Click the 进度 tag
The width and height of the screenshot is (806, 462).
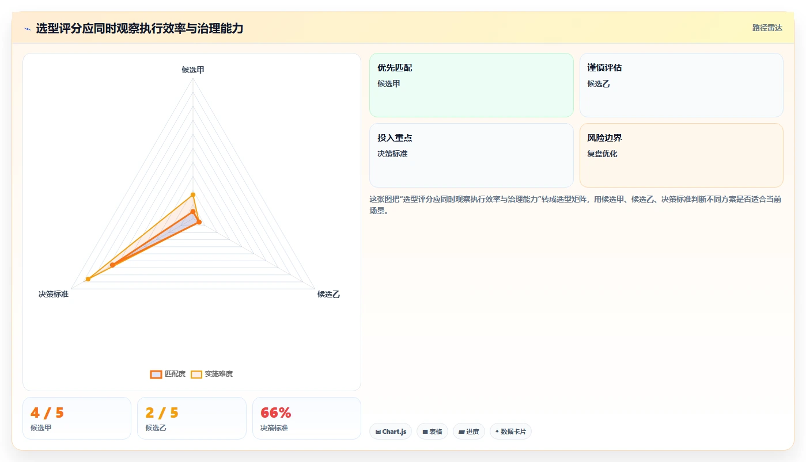469,432
